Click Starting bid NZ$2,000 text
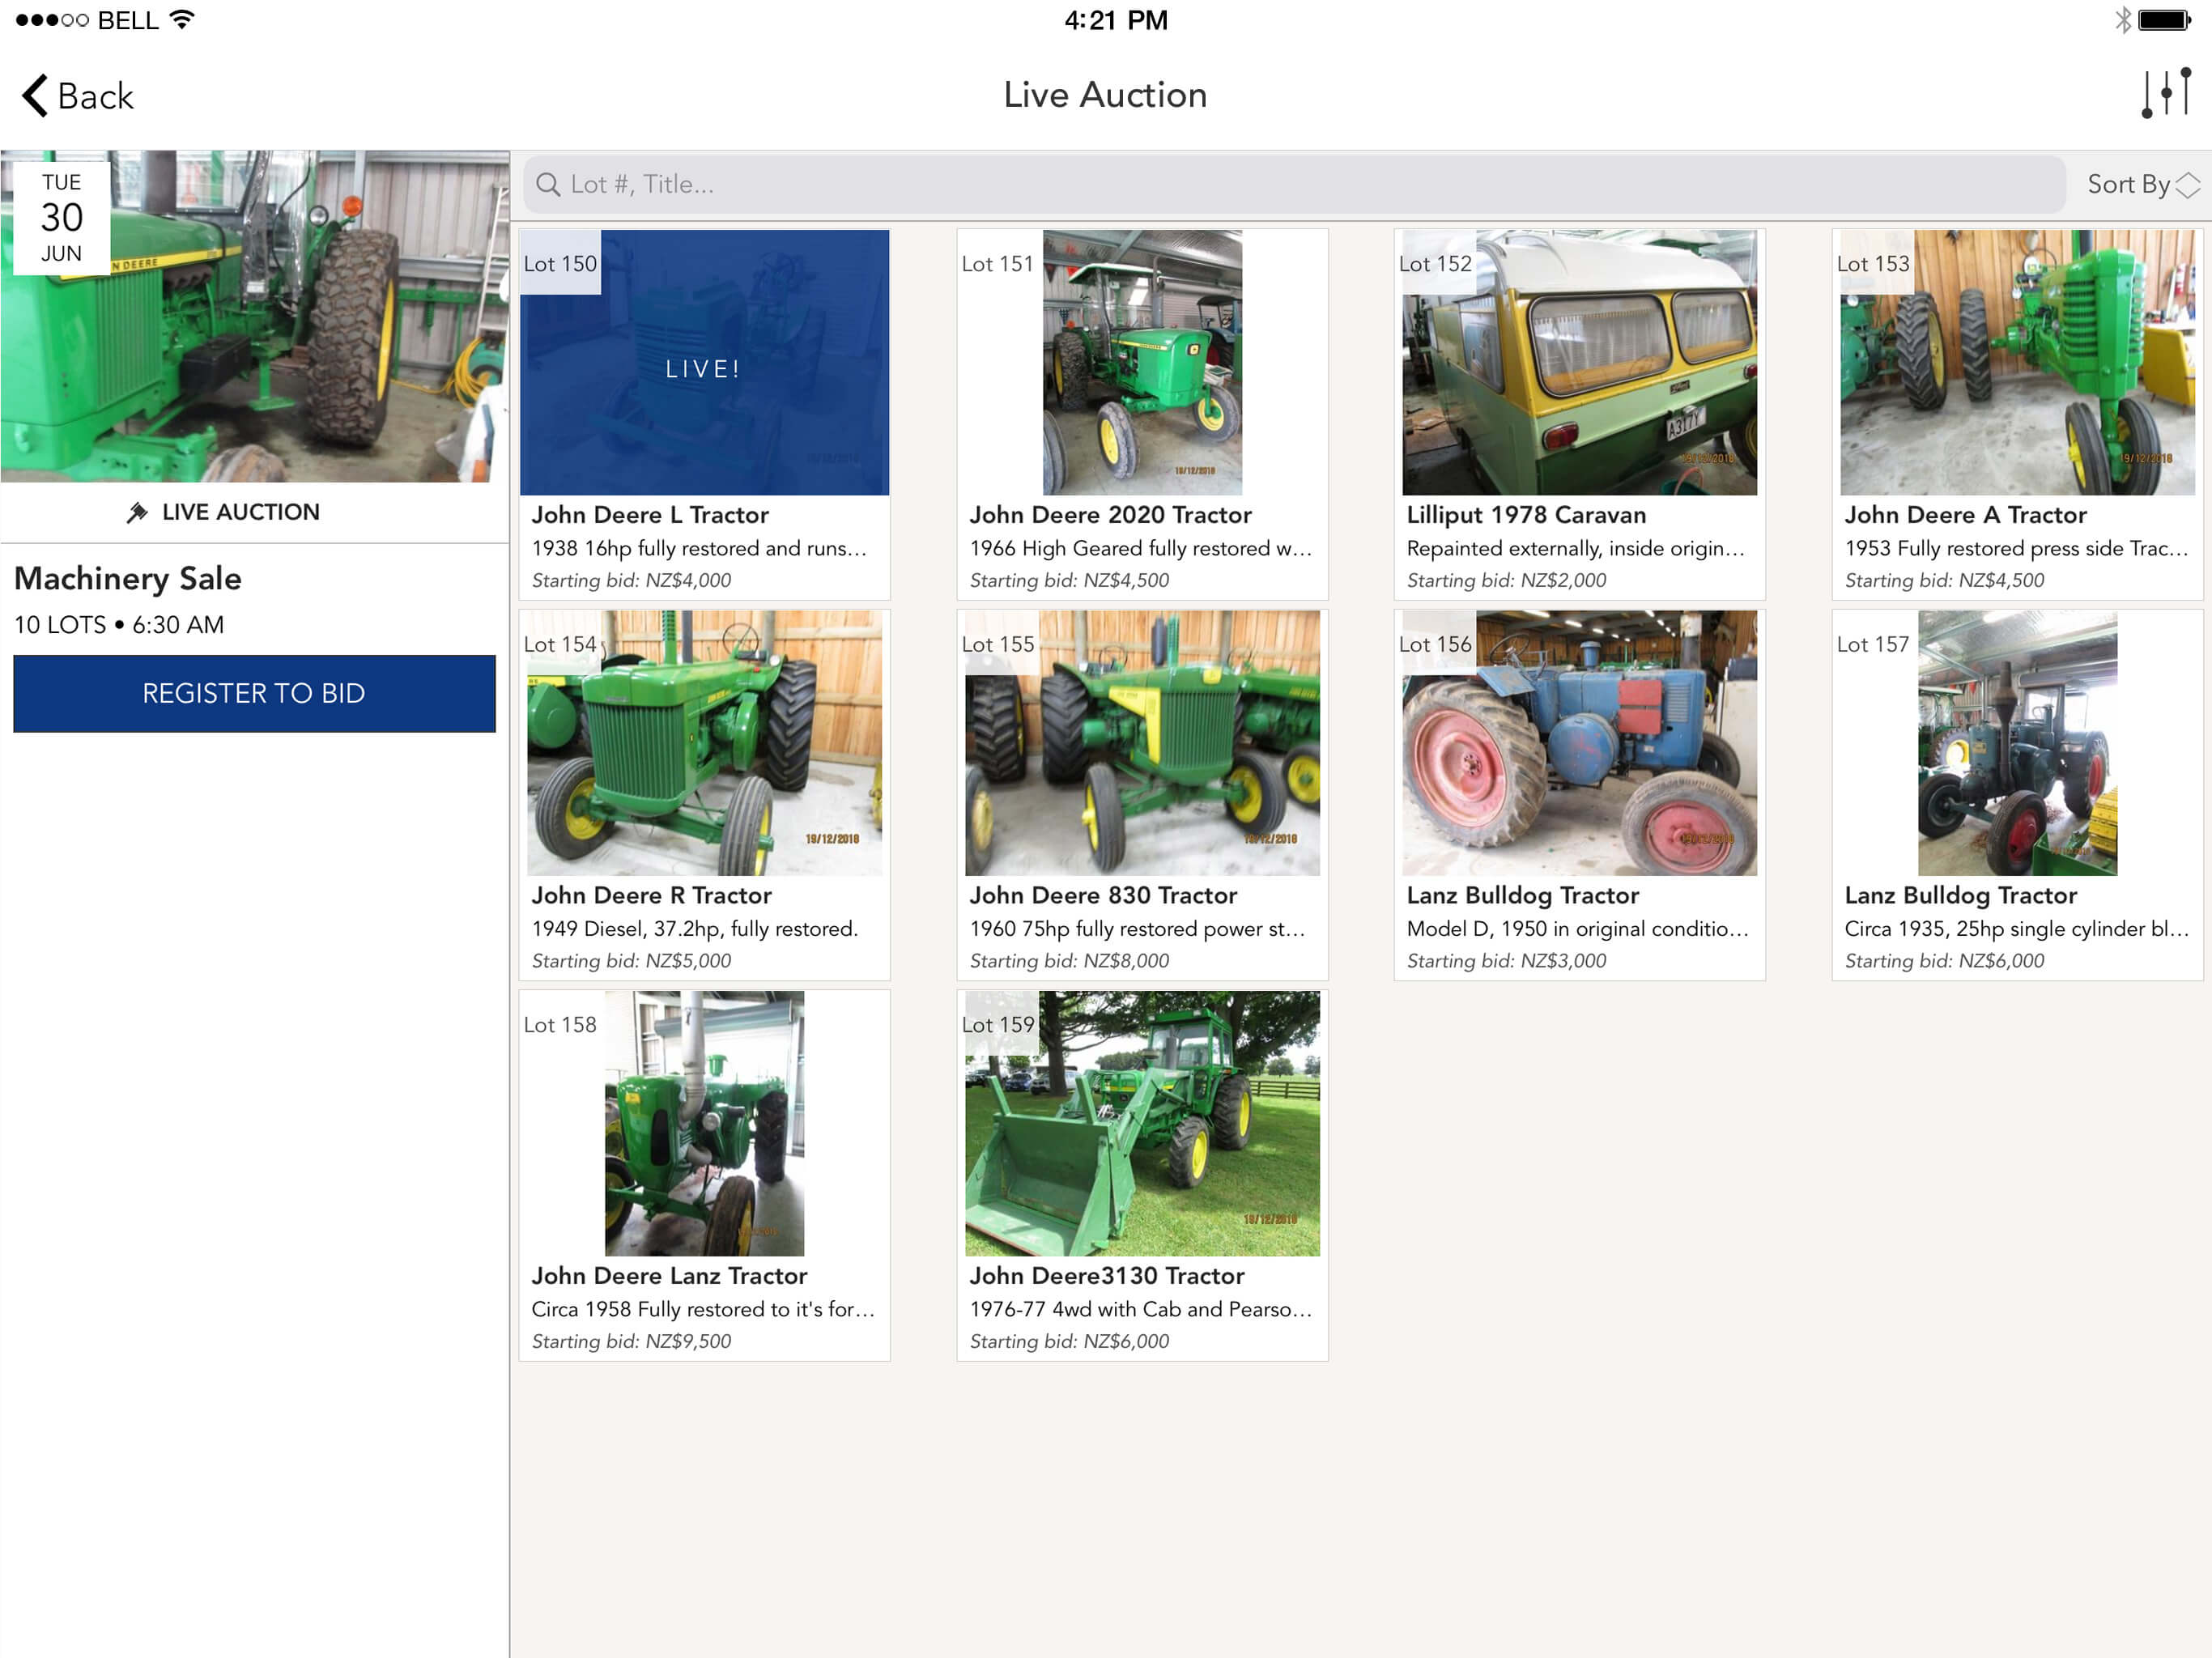The height and width of the screenshot is (1658, 2212). 1506,580
